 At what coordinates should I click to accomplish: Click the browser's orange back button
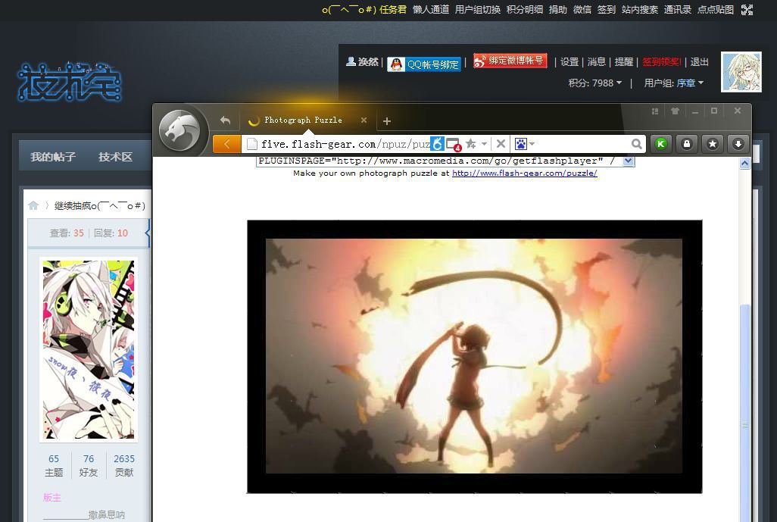[x=226, y=144]
